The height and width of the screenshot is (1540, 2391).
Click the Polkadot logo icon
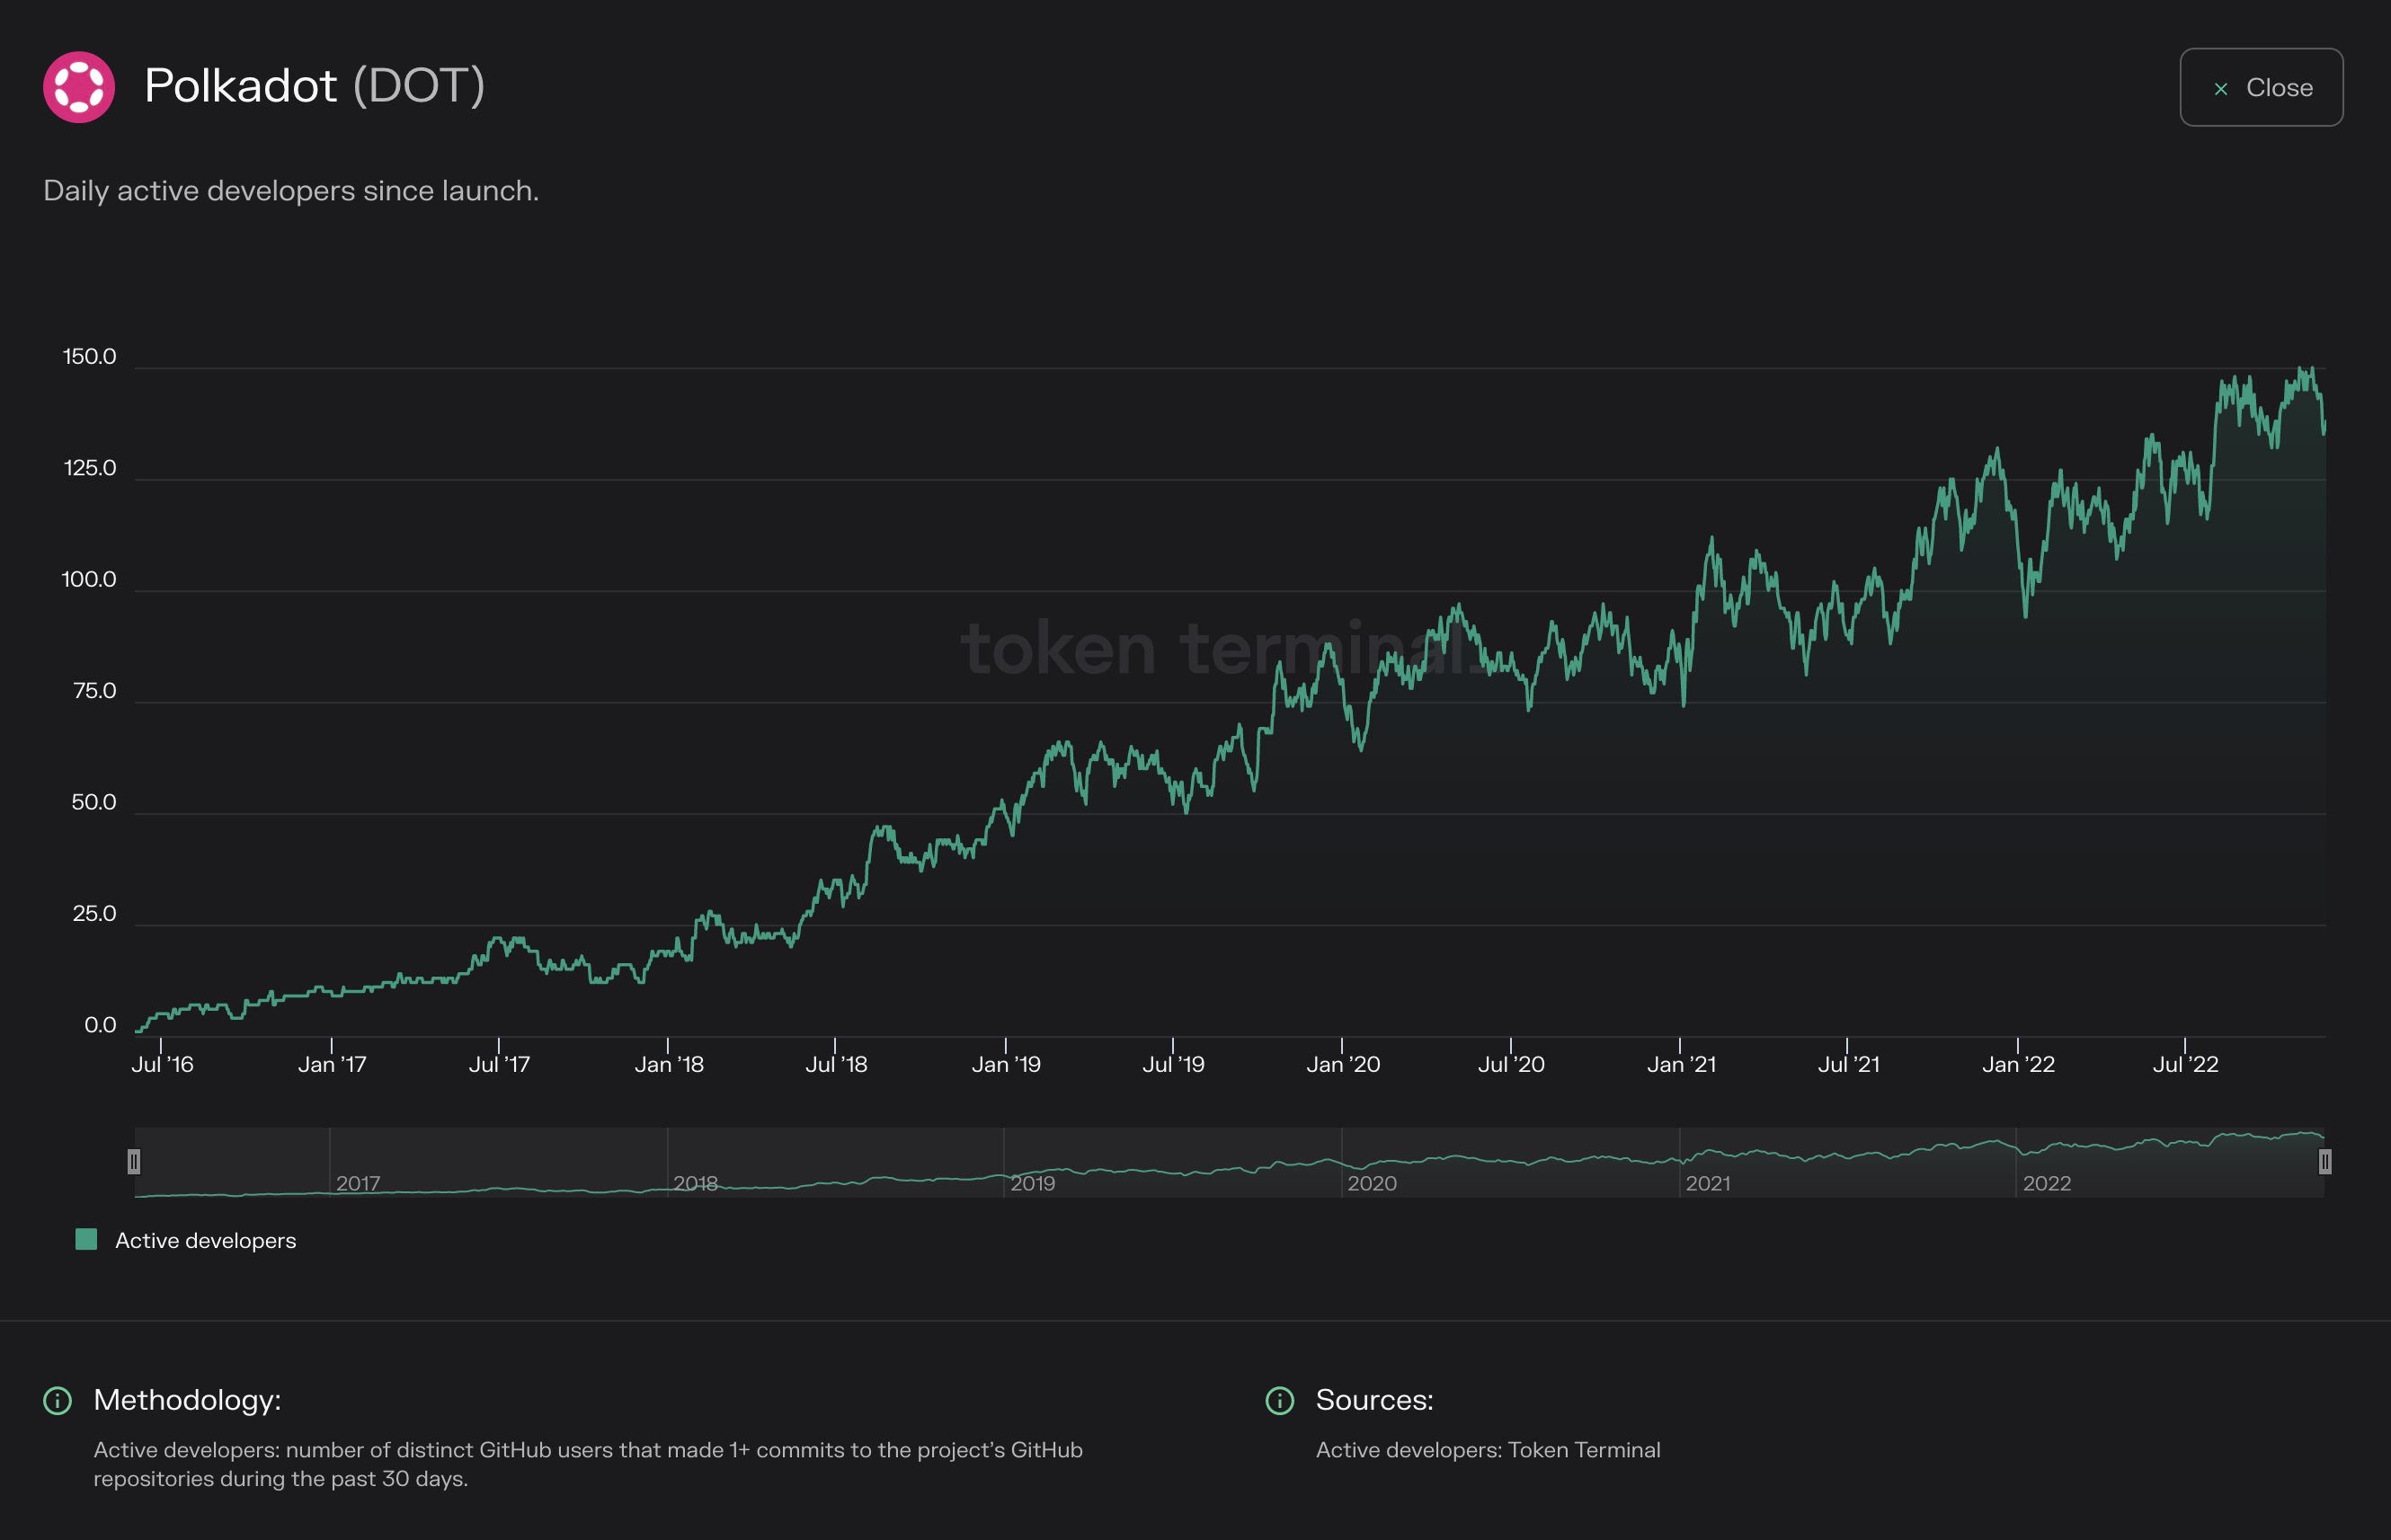79,87
